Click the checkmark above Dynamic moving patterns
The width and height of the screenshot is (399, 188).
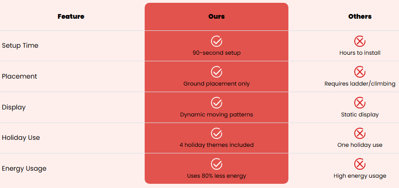(x=217, y=103)
